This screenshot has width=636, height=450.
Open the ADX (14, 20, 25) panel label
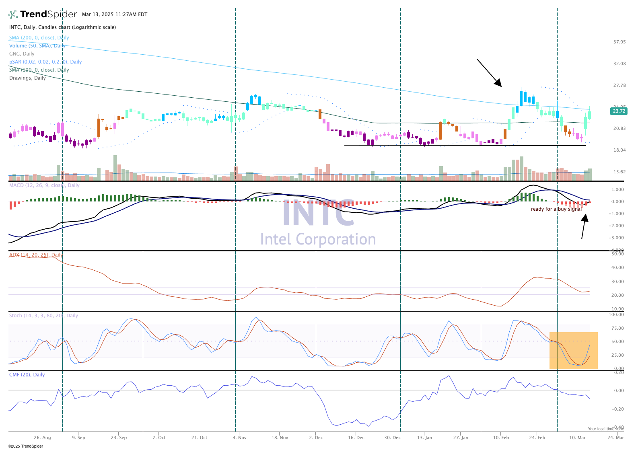(36, 255)
